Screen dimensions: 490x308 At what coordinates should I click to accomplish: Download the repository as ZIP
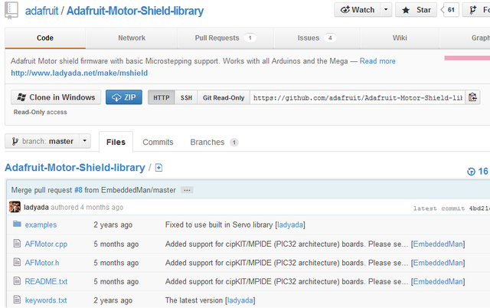[x=124, y=97]
